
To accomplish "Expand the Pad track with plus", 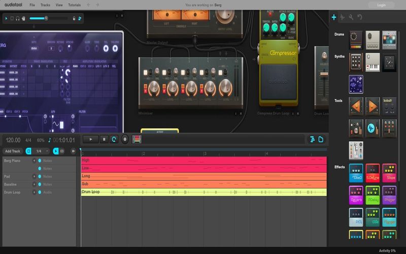I will click(34, 176).
